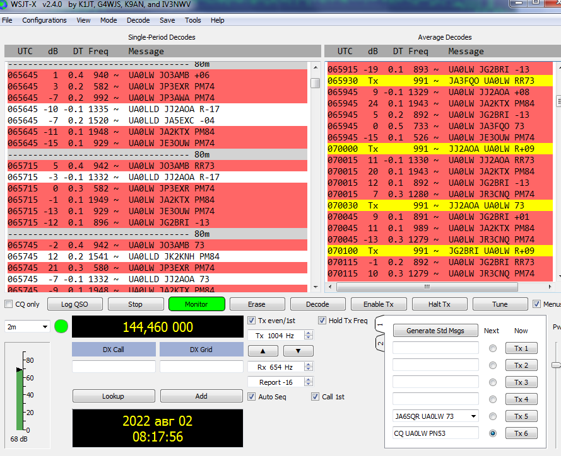Toggle the Auto Seq checkbox
This screenshot has height=456, width=561.
point(252,397)
